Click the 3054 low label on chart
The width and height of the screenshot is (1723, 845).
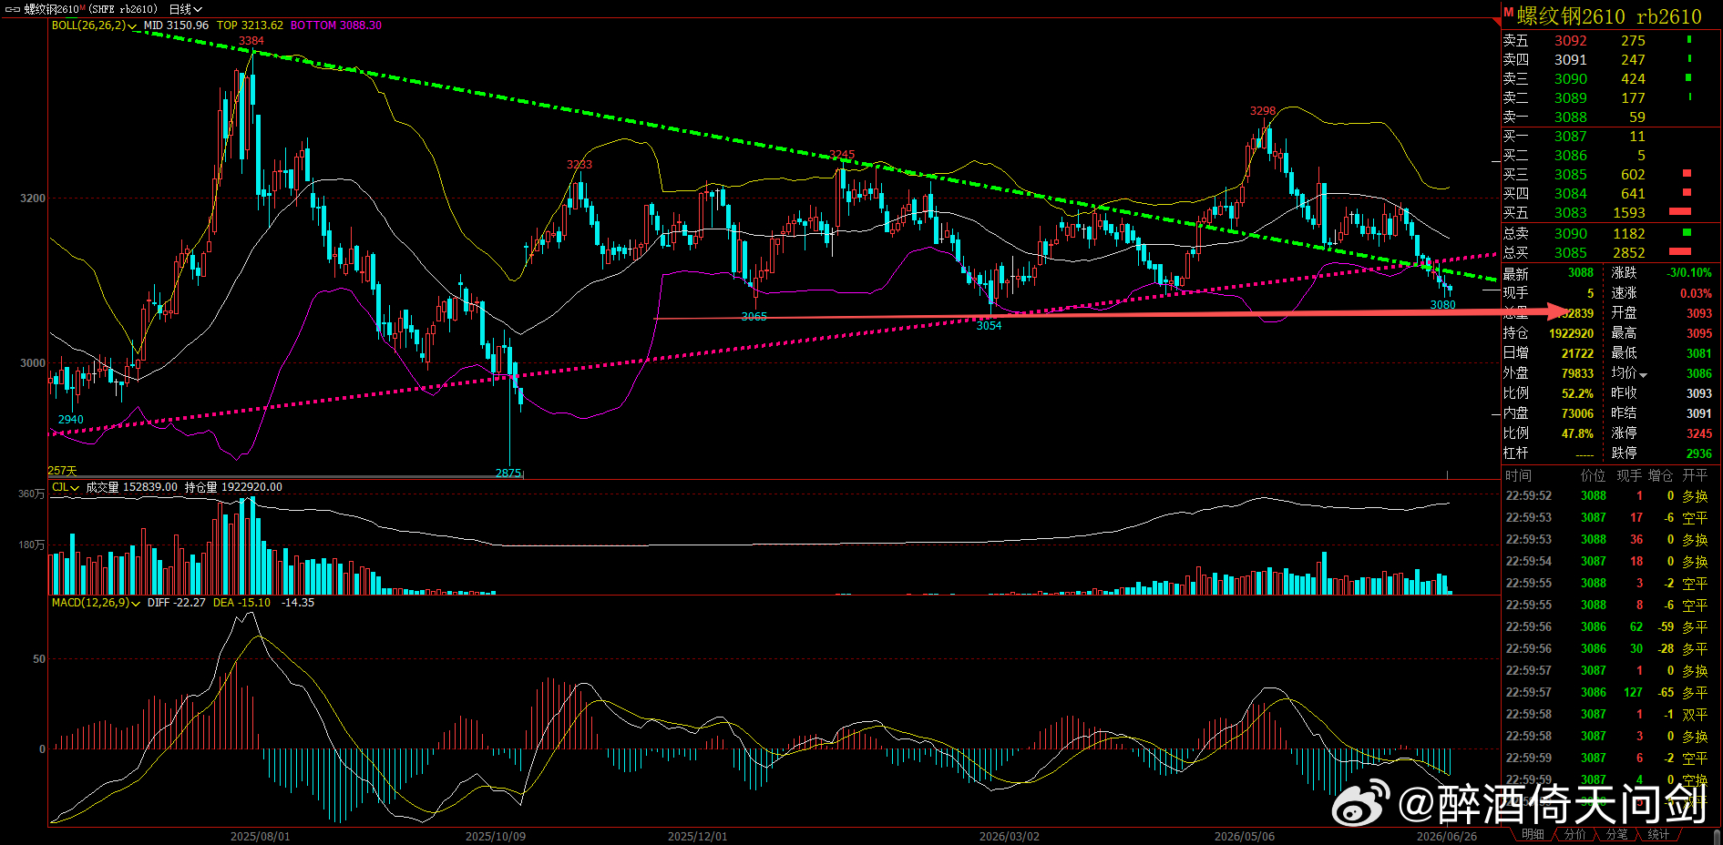990,326
